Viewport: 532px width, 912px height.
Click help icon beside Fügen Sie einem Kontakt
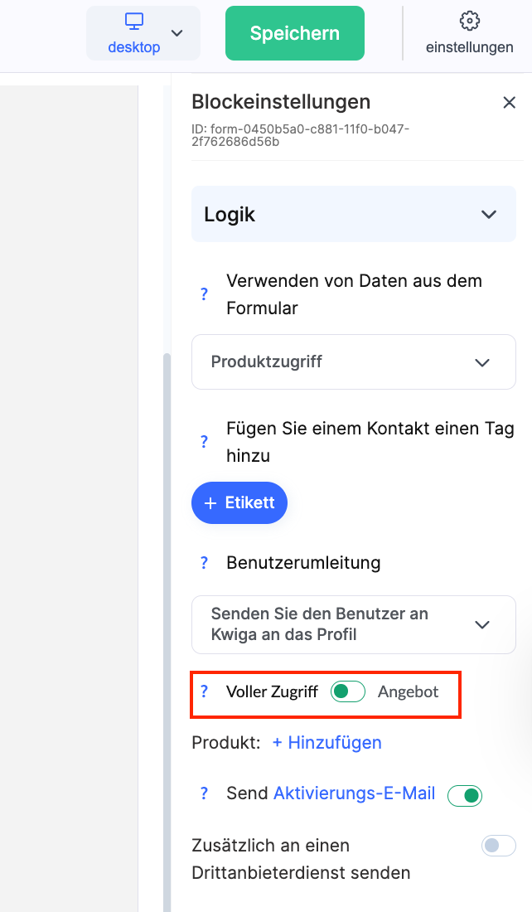click(204, 442)
